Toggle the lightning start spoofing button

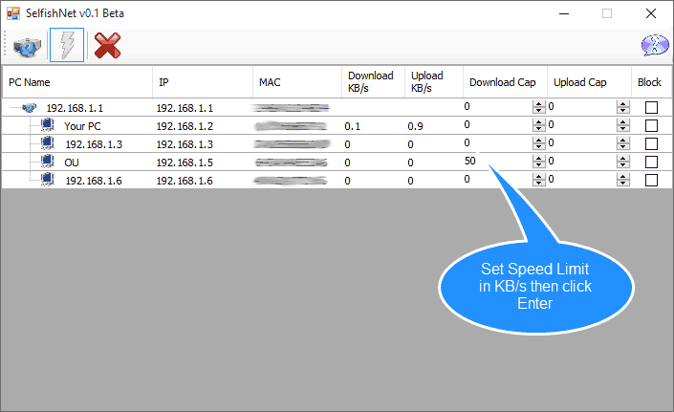coord(67,45)
